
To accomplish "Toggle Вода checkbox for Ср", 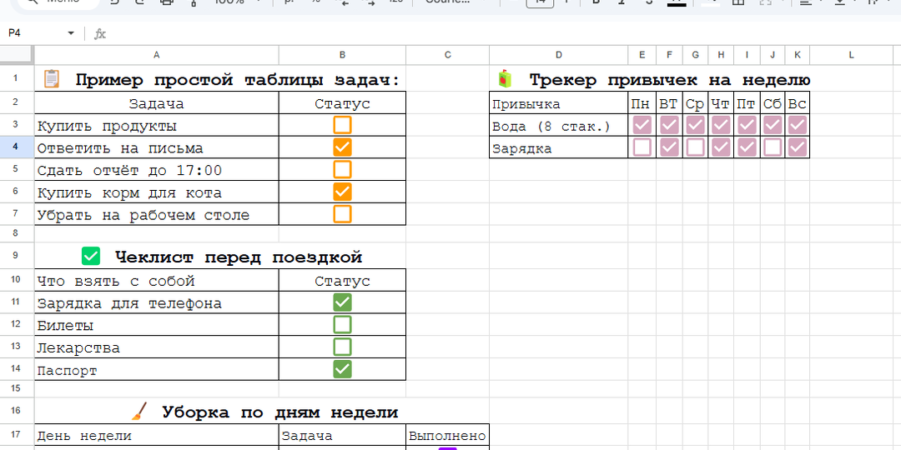I will (695, 125).
